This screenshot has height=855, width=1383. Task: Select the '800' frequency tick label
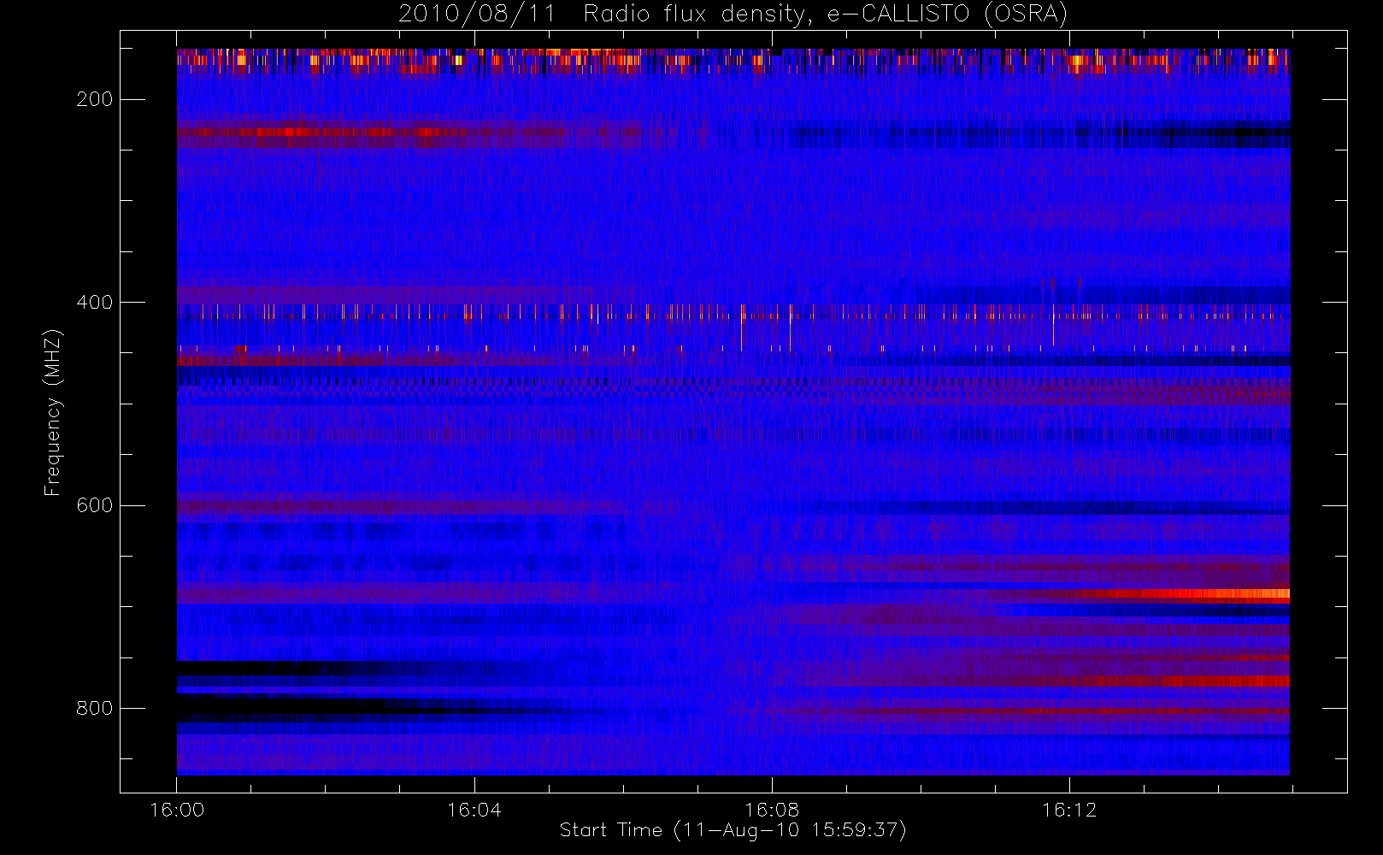coord(94,709)
